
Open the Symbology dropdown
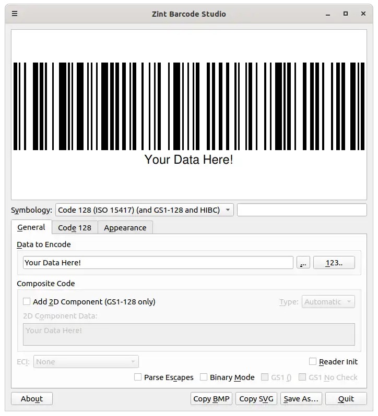[x=144, y=210]
